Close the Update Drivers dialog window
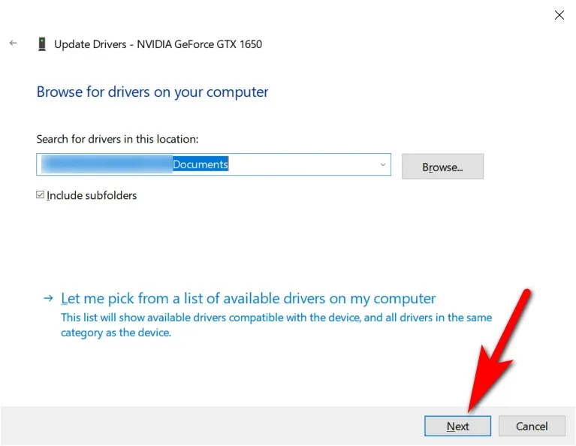This screenshot has width=576, height=446. click(559, 15)
